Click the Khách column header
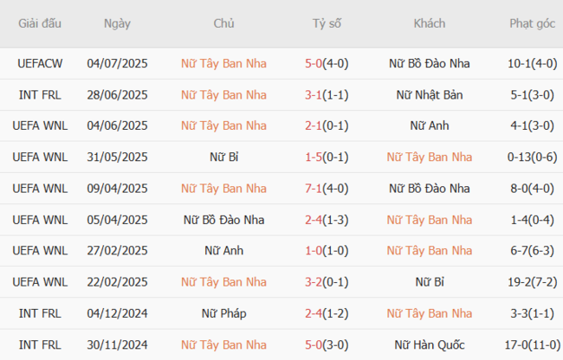The width and height of the screenshot is (563, 360). pos(430,23)
